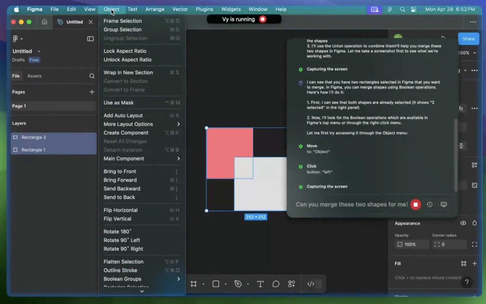This screenshot has height=304, width=486.
Task: Toggle layer visibility eye in Appearance
Action: [463, 223]
